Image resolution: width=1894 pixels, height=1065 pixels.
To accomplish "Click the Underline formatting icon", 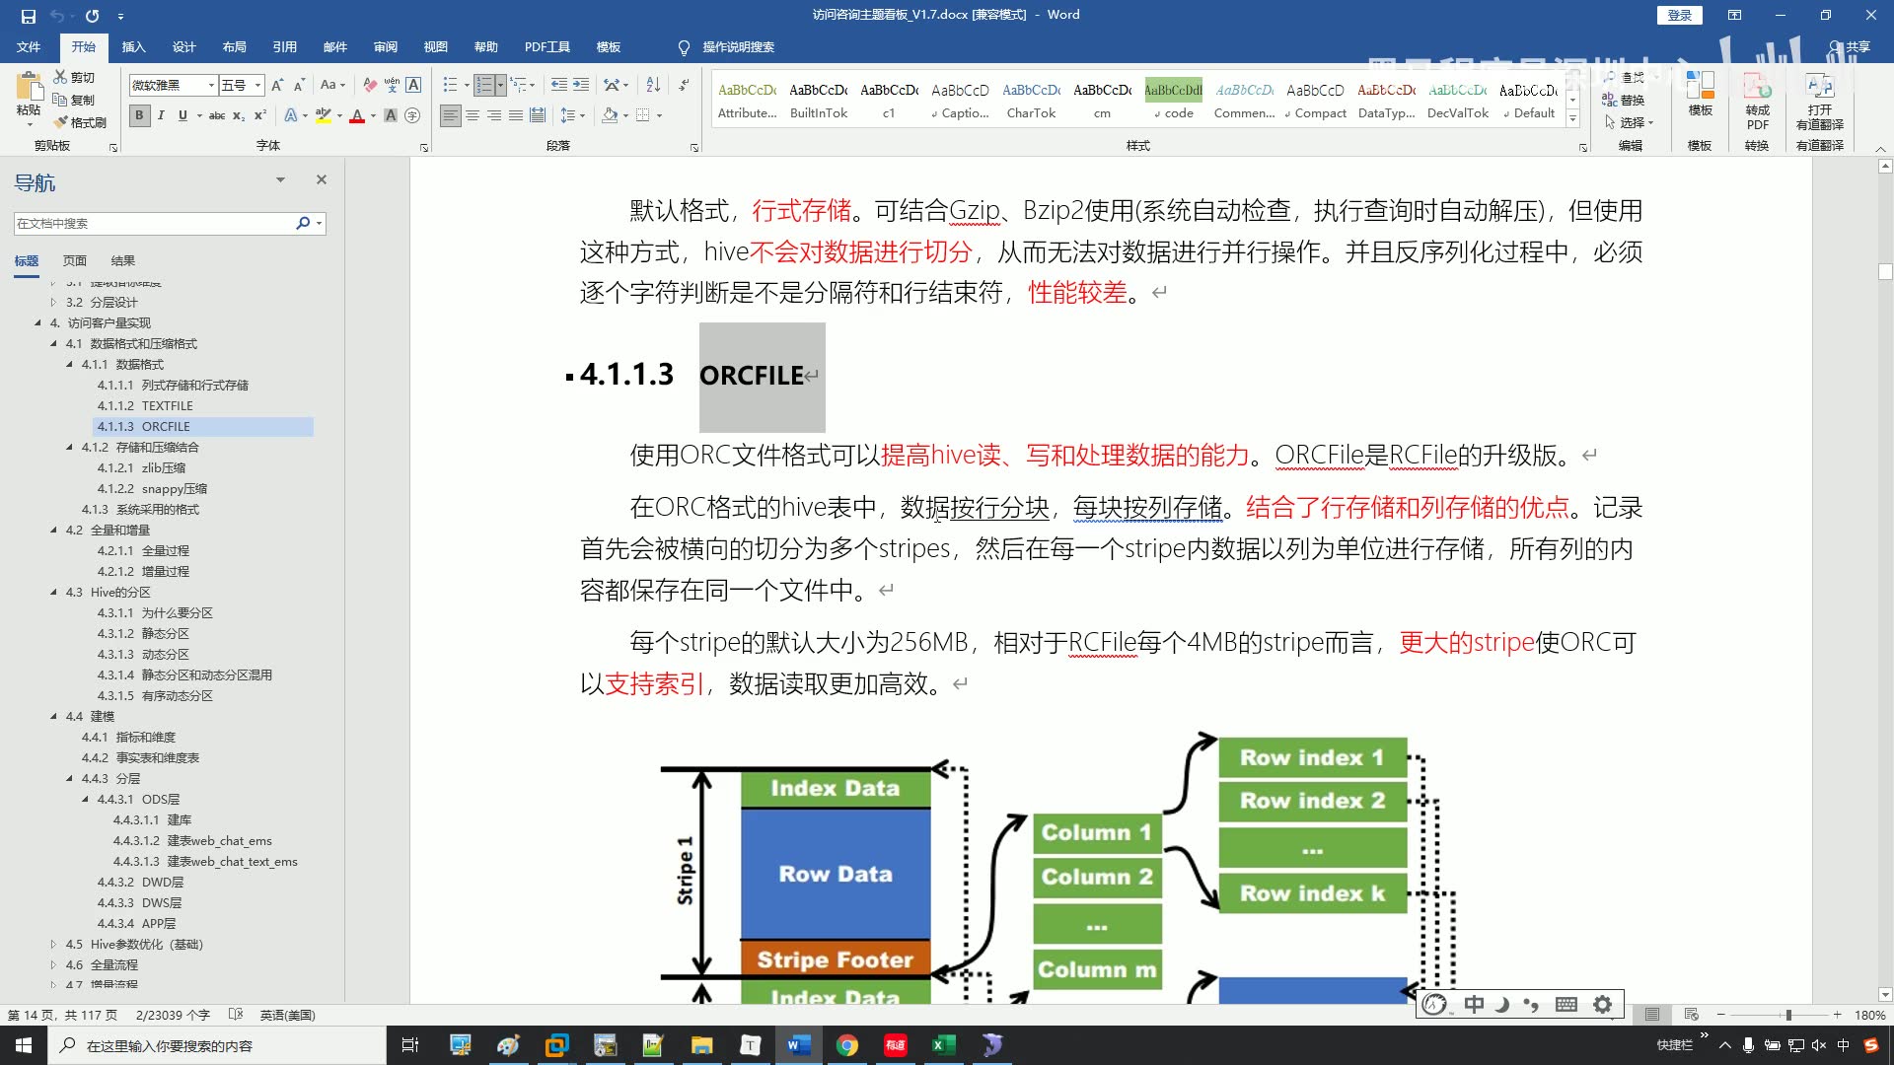I will click(x=182, y=115).
